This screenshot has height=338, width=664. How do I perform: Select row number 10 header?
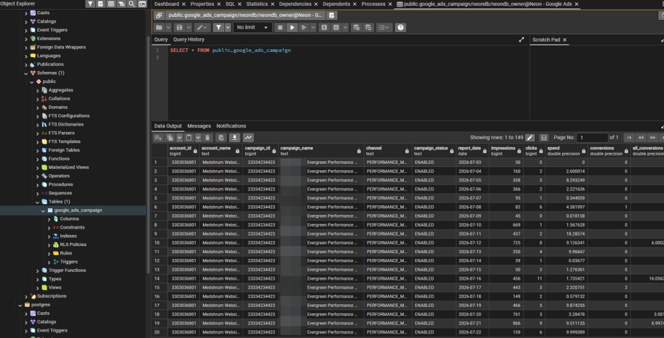[x=160, y=243]
